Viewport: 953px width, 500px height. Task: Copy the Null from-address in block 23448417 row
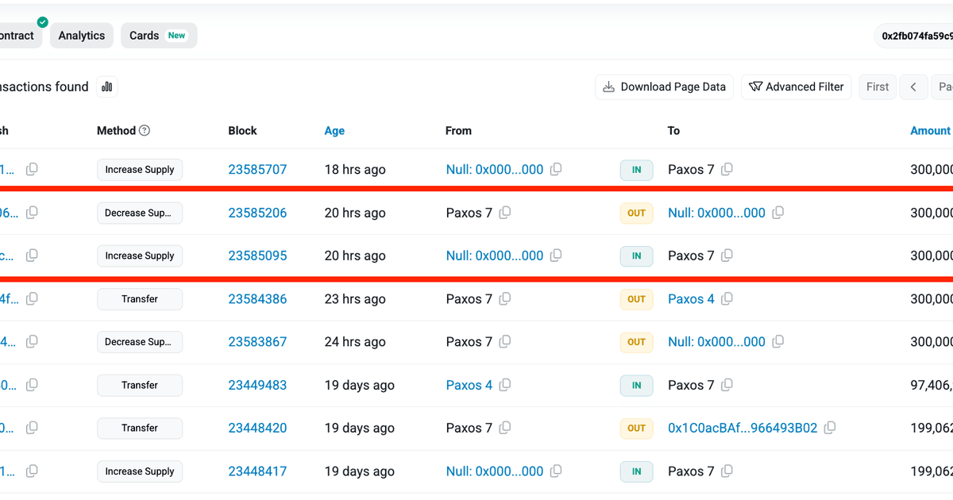click(x=557, y=471)
